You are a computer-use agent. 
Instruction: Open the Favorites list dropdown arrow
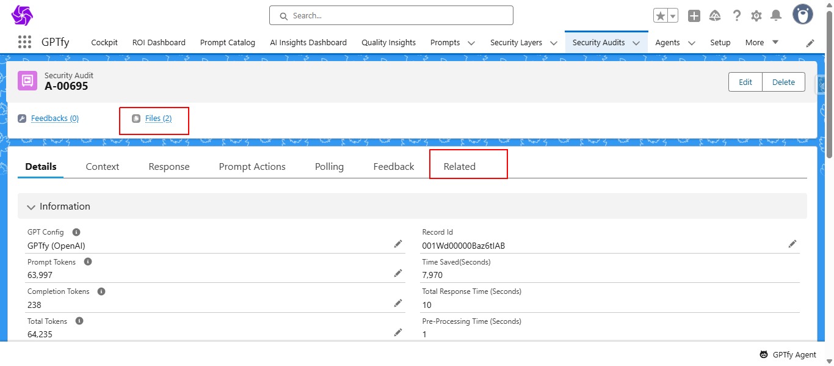[673, 16]
